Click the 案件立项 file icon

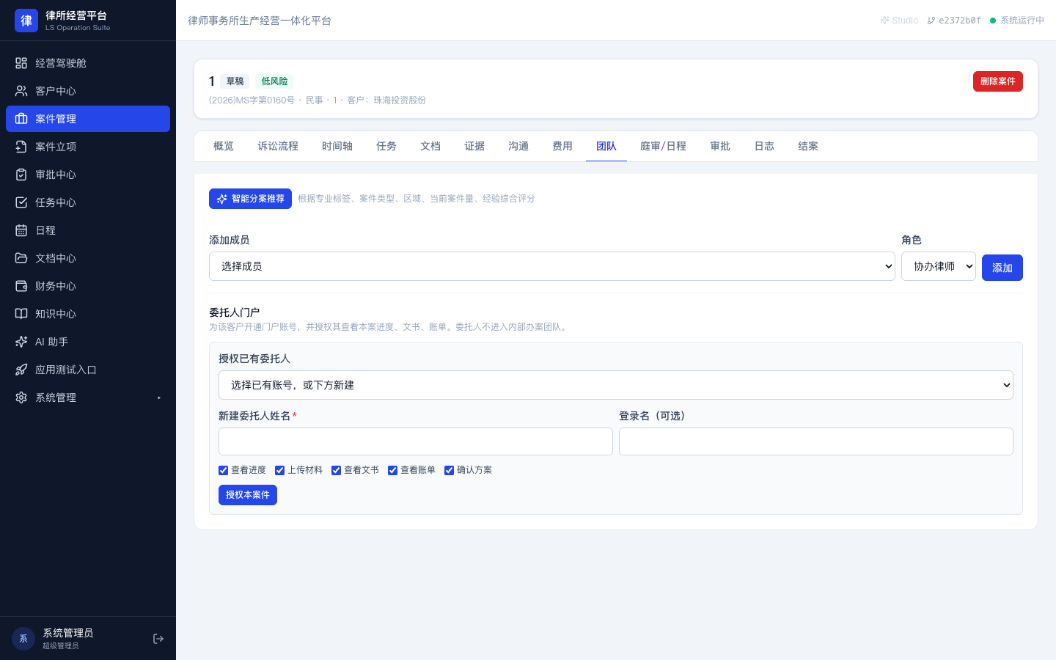tap(21, 147)
